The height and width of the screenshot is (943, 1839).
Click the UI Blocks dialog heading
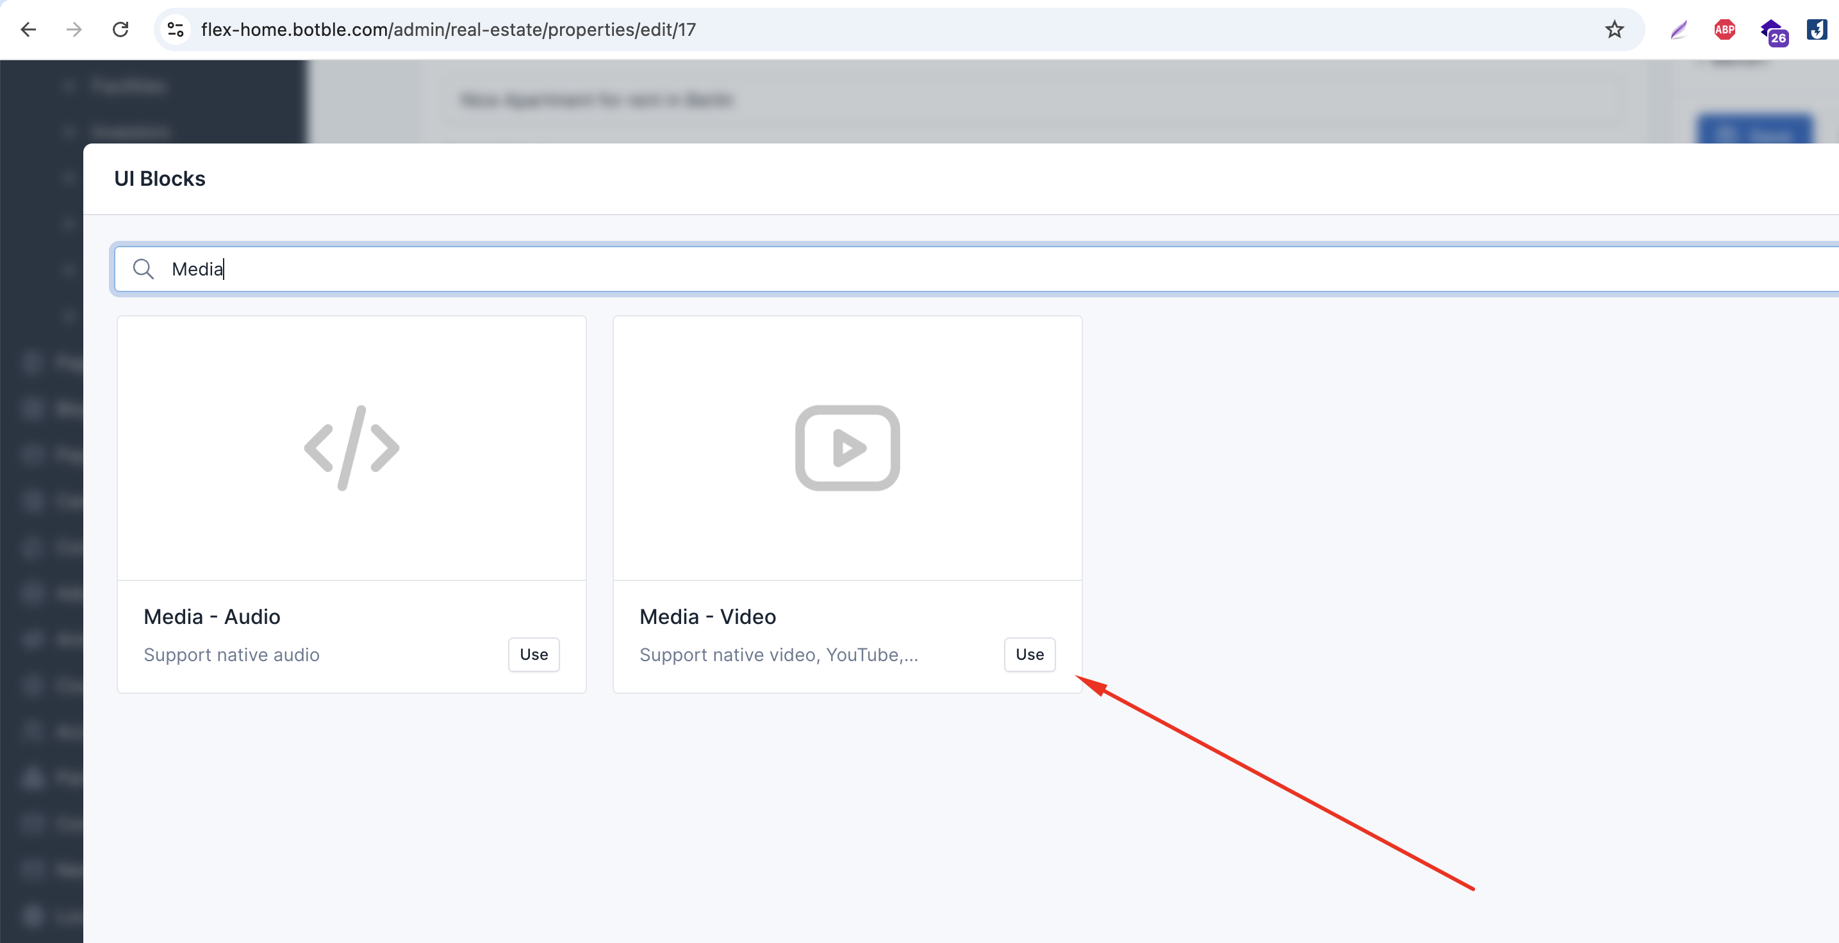[x=160, y=179]
